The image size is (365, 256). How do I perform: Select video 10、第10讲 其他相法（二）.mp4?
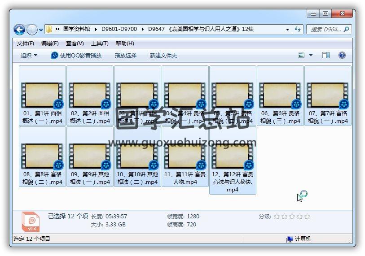[x=137, y=157]
